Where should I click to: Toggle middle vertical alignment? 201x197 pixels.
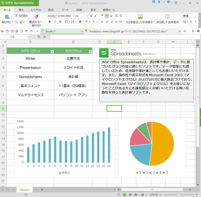[x=107, y=16]
